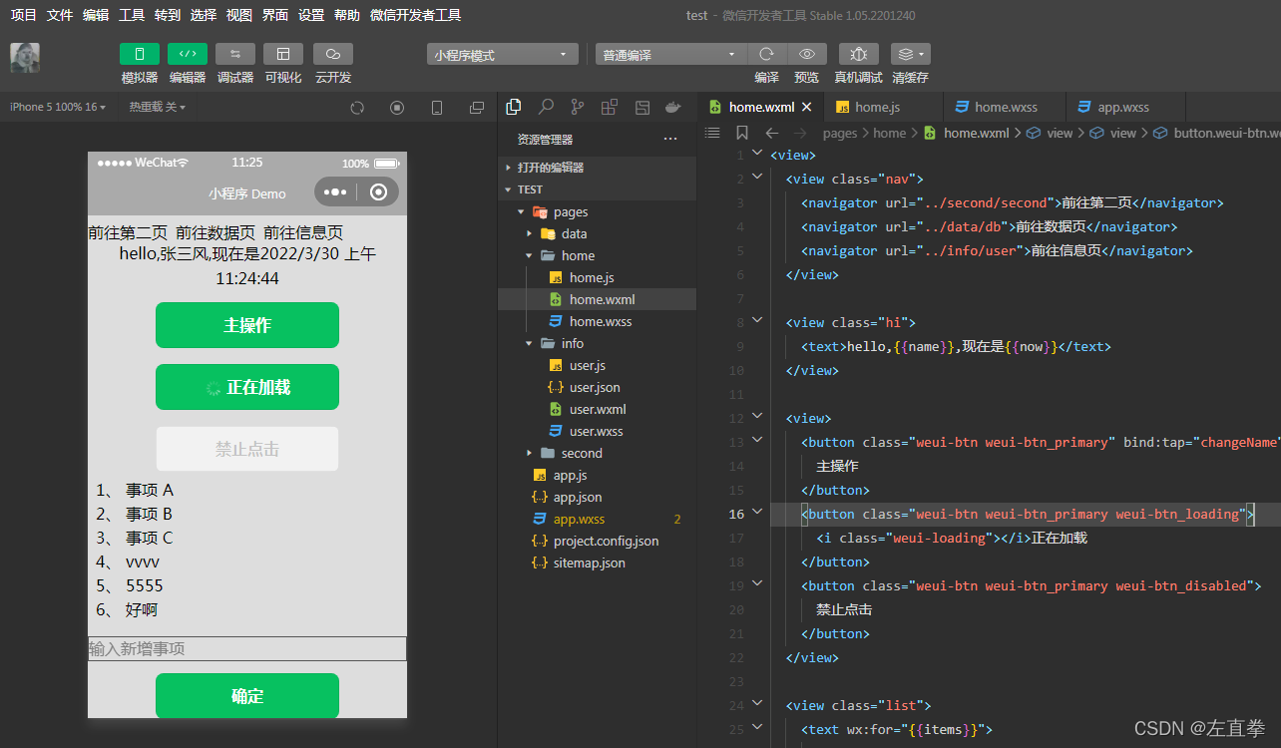Expand the data folder

pos(598,233)
